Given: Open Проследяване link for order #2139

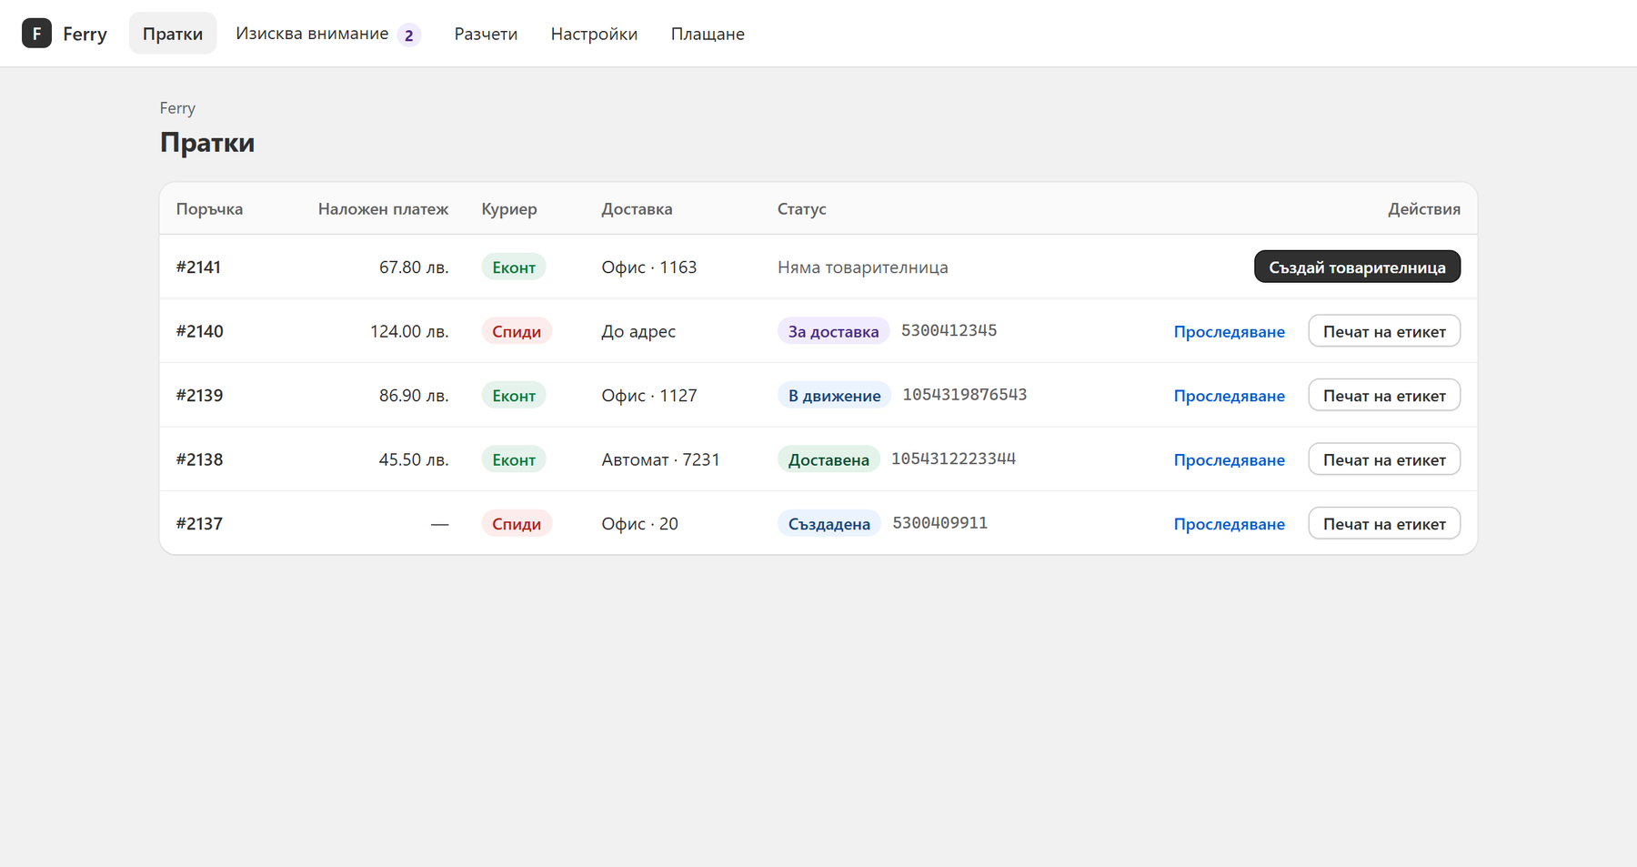Looking at the screenshot, I should coord(1229,395).
